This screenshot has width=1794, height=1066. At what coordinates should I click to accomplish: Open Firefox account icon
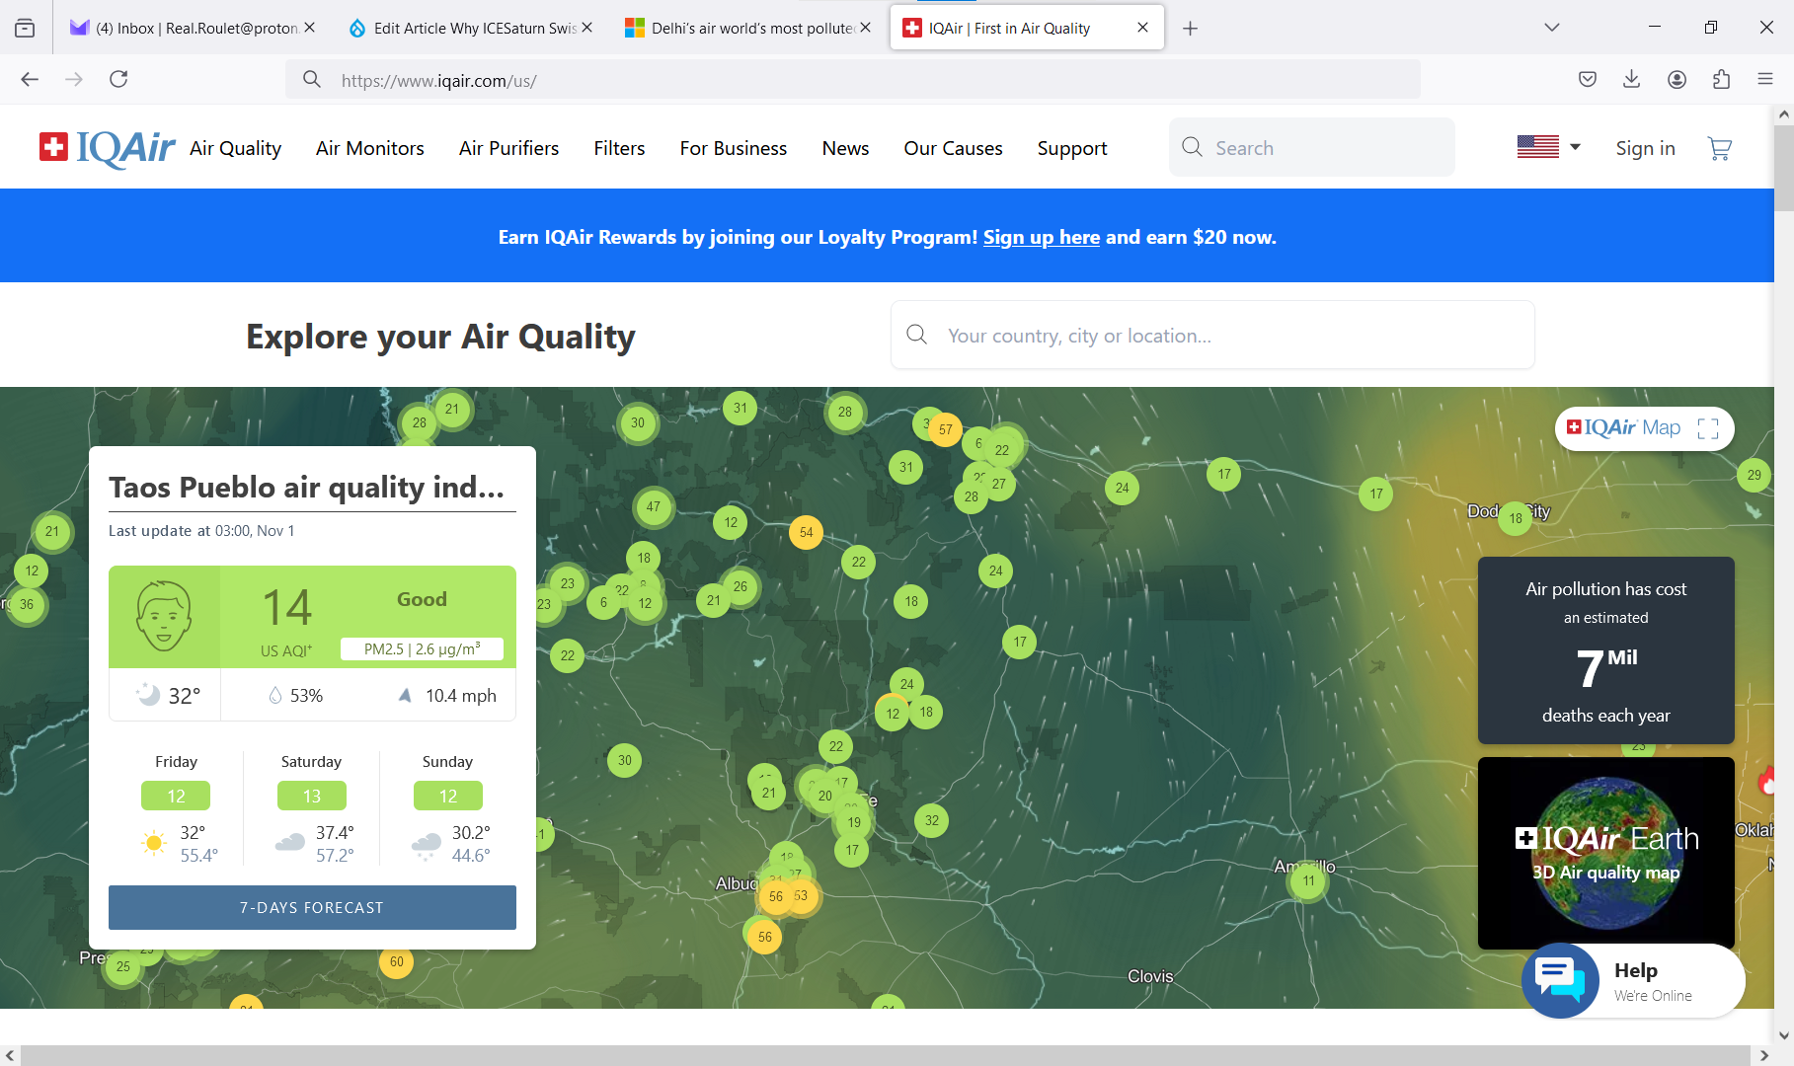click(1677, 80)
